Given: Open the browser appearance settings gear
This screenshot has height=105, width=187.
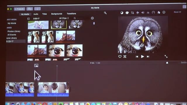Looking at the screenshot, I should [92, 18].
